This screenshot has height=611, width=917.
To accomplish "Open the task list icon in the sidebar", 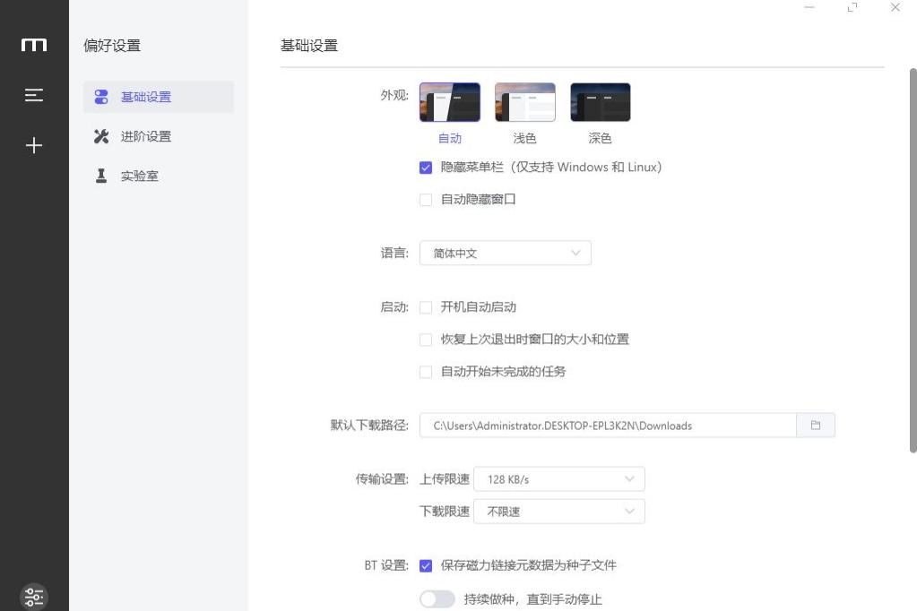I will tap(33, 95).
